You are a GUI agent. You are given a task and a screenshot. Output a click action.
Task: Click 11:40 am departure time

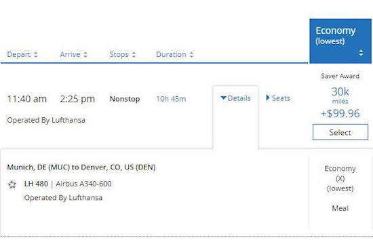point(27,99)
